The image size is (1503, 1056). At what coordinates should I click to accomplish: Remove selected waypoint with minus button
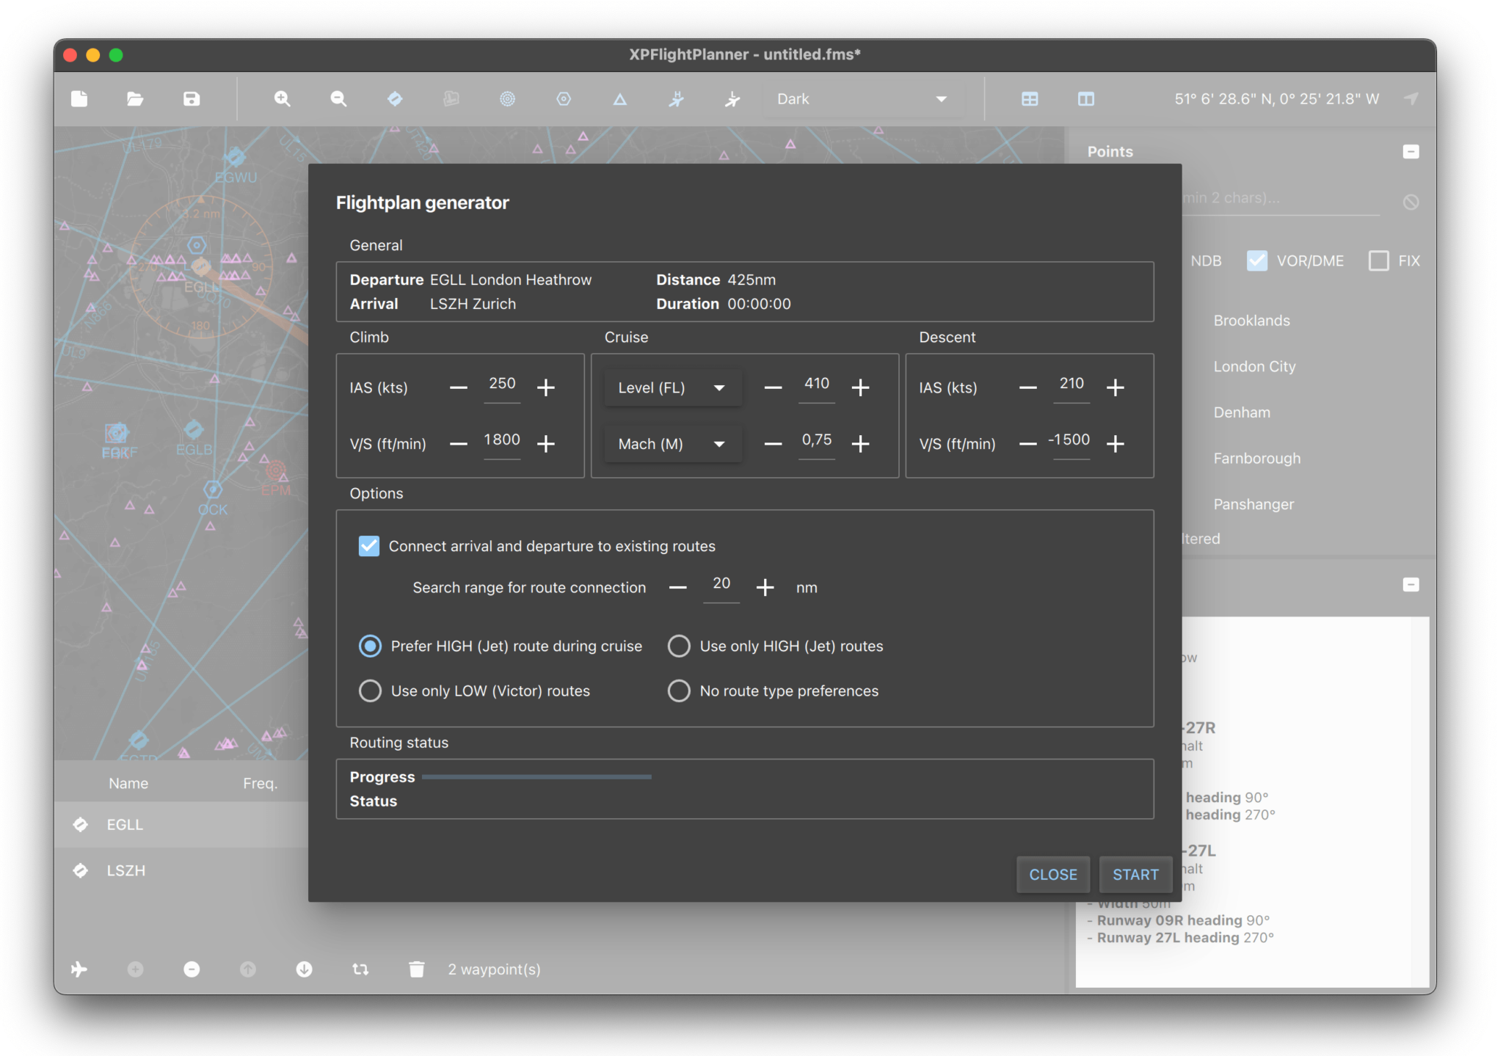(192, 969)
